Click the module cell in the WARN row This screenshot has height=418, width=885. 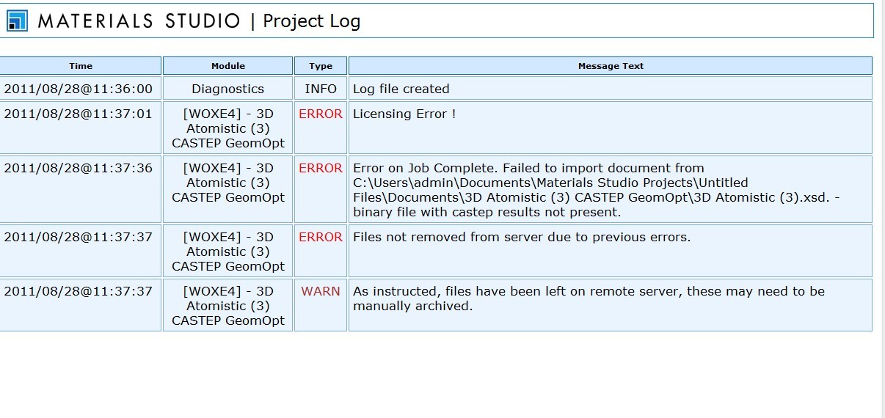tap(228, 306)
